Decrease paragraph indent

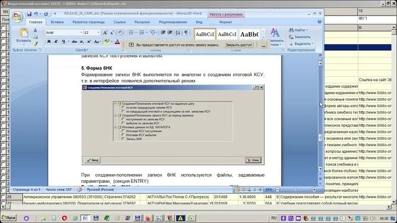tap(163, 32)
